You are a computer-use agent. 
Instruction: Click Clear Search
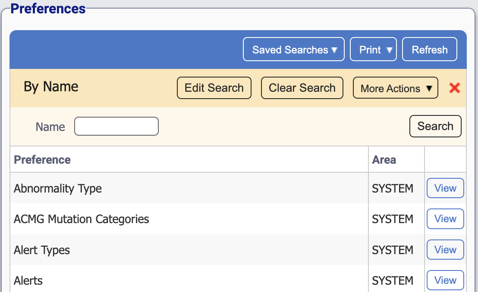[x=302, y=88]
